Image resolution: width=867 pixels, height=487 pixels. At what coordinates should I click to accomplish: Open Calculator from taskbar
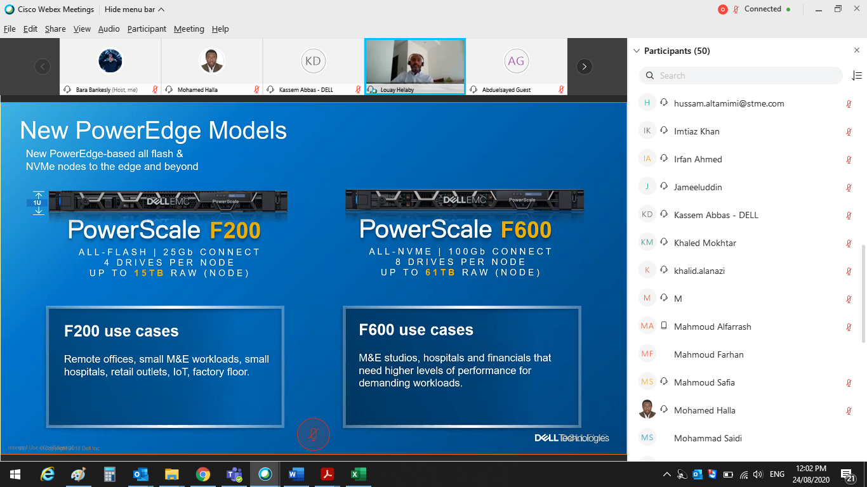click(110, 474)
